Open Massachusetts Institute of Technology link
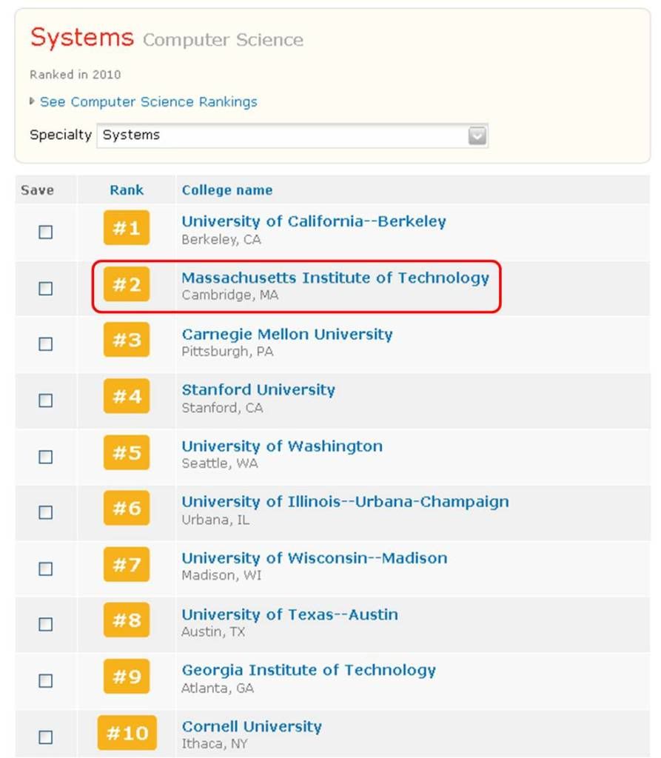The image size is (661, 758). pos(335,278)
